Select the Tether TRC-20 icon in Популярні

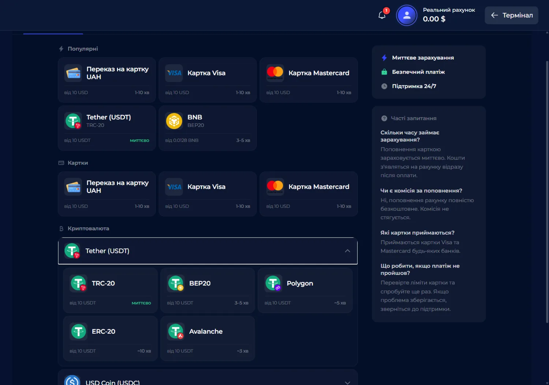73,121
